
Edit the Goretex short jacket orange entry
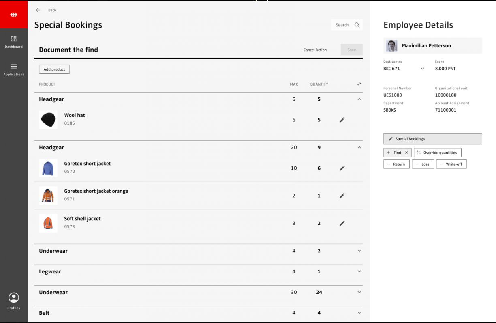coord(342,196)
